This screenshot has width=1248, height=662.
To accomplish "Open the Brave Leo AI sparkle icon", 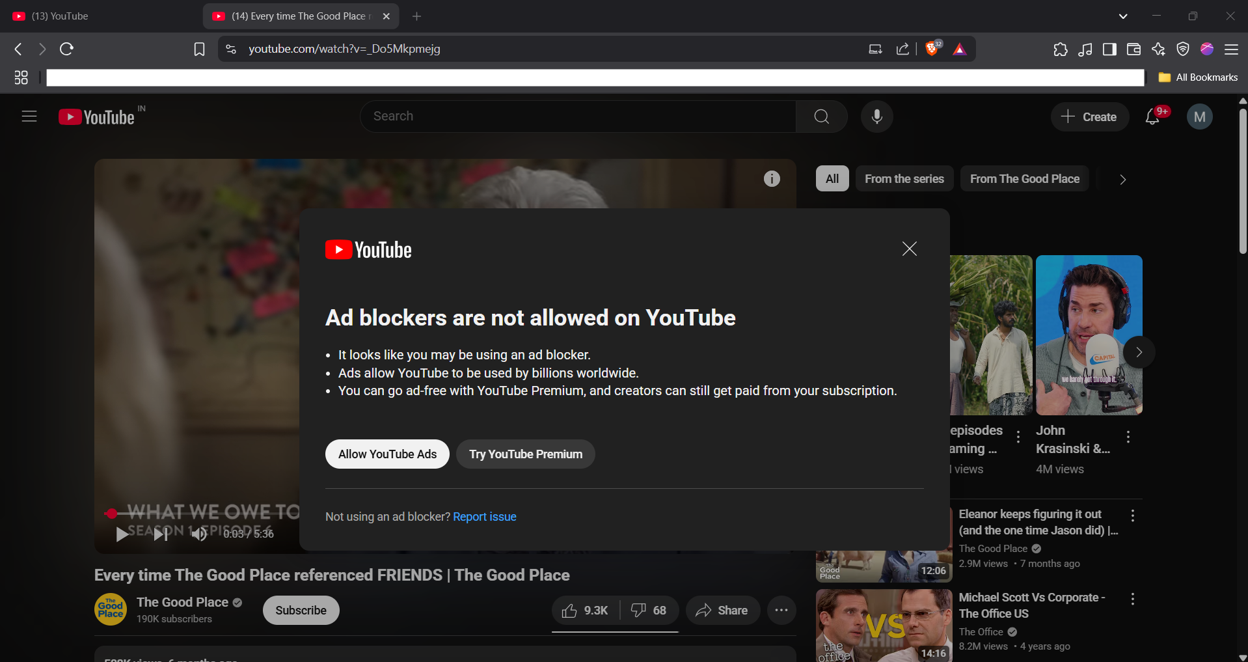I will (1158, 49).
